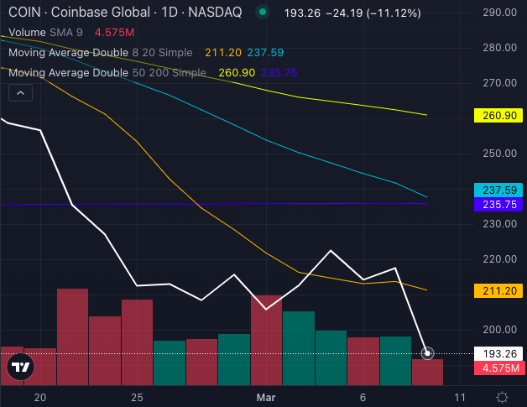The width and height of the screenshot is (527, 407).
Task: Click the white 193.26 last price label
Action: (x=498, y=354)
